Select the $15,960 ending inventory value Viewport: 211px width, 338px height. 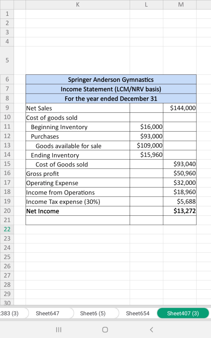click(147, 155)
